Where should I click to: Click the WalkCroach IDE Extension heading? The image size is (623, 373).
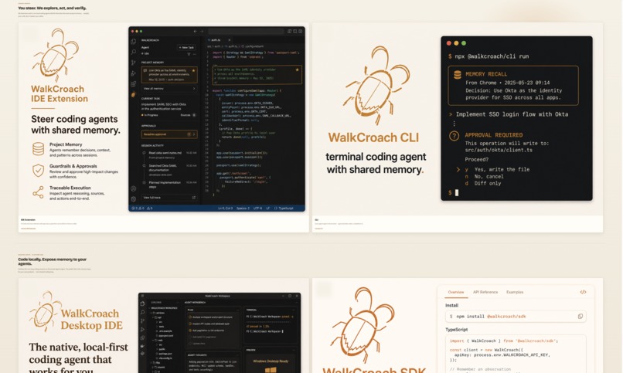[60, 93]
